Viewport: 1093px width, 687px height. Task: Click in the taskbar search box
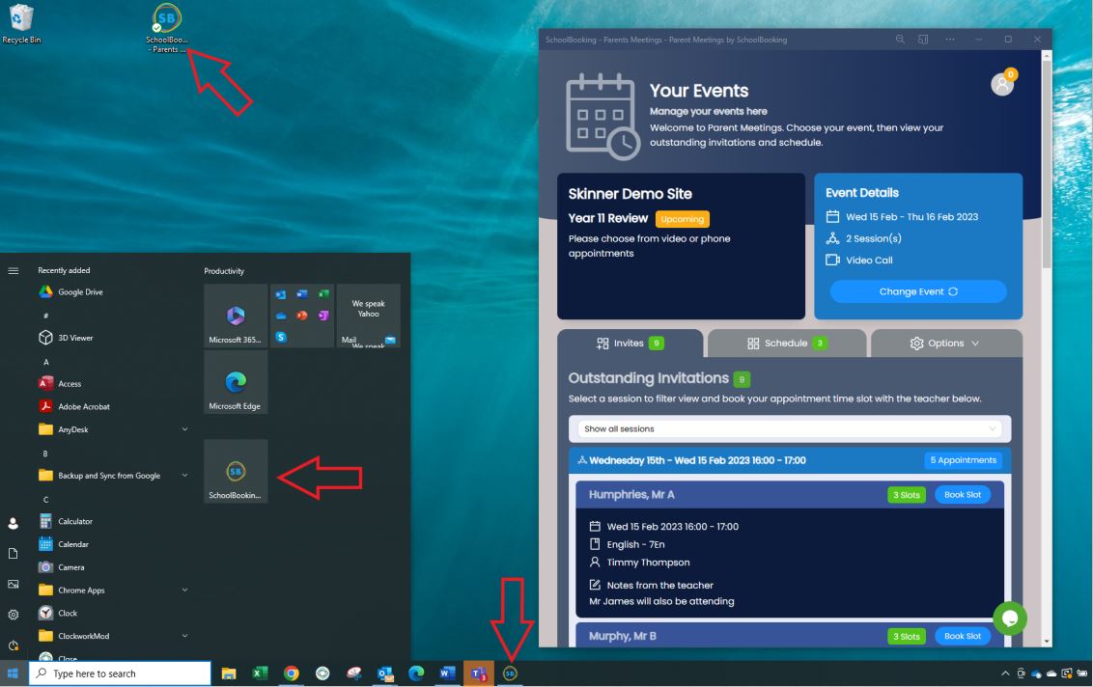(120, 673)
